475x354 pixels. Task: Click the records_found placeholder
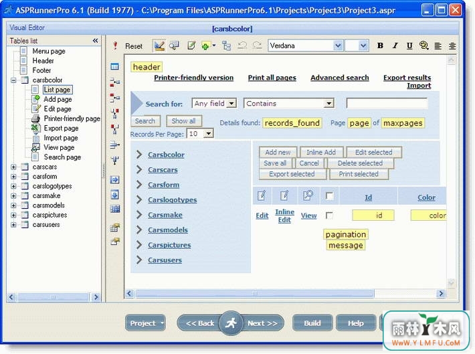tap(292, 123)
